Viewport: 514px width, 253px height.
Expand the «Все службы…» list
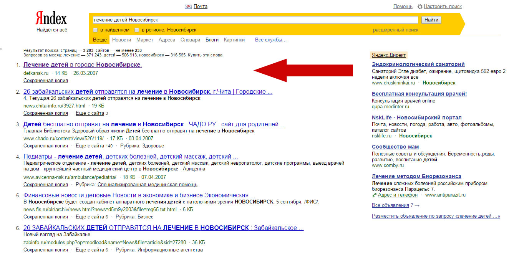(x=271, y=40)
